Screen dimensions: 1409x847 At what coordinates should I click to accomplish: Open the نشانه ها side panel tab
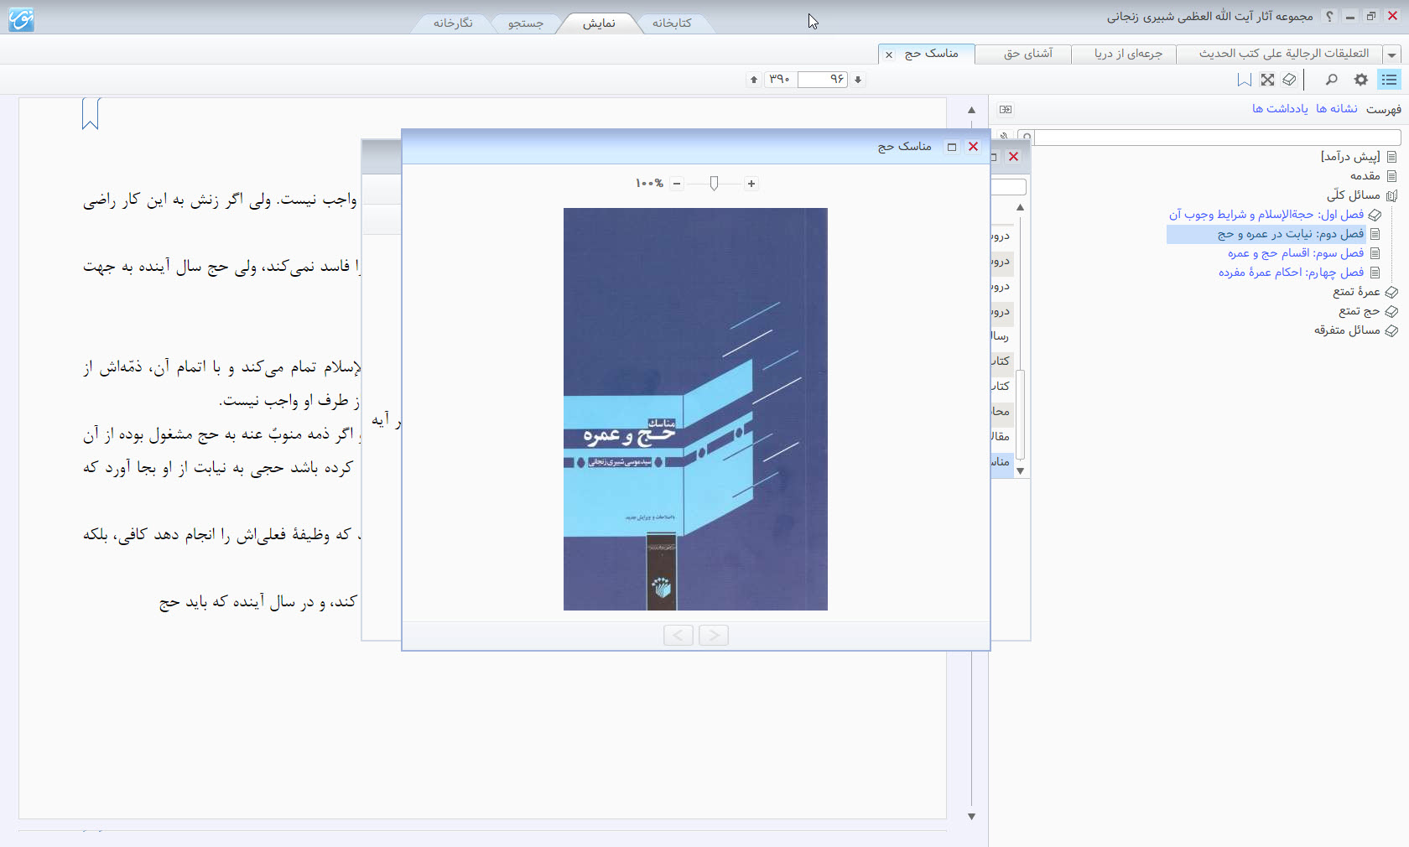pyautogui.click(x=1337, y=109)
